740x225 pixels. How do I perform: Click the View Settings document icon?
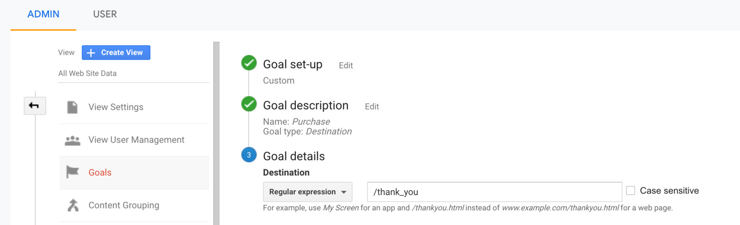coord(72,107)
